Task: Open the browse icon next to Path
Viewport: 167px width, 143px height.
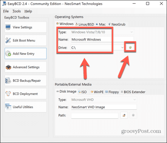Action: tap(124, 115)
